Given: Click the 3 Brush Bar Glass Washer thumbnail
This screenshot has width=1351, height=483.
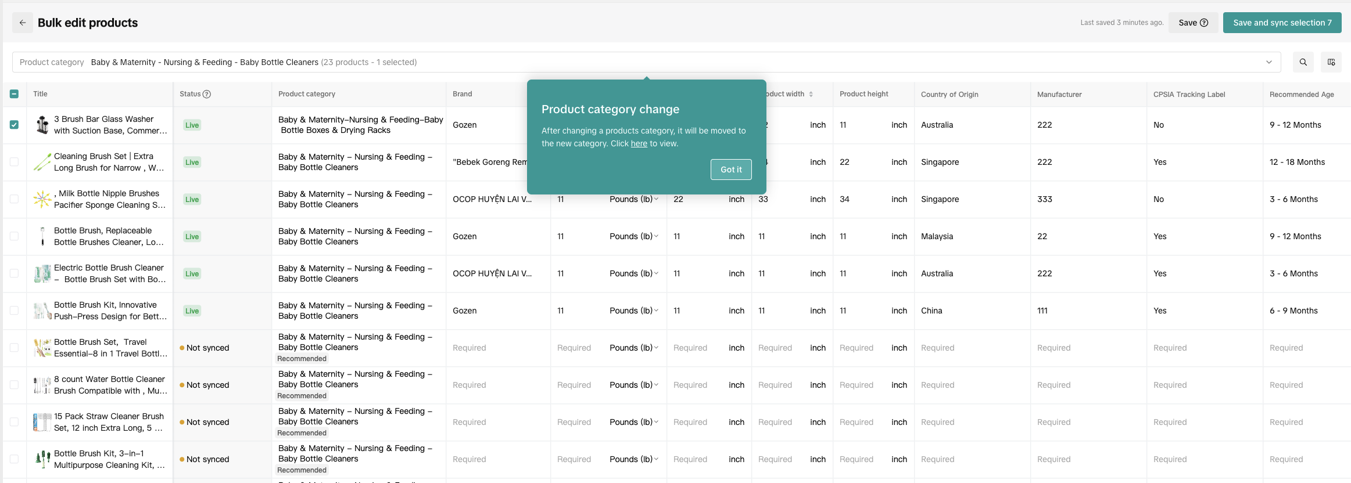Looking at the screenshot, I should tap(42, 125).
